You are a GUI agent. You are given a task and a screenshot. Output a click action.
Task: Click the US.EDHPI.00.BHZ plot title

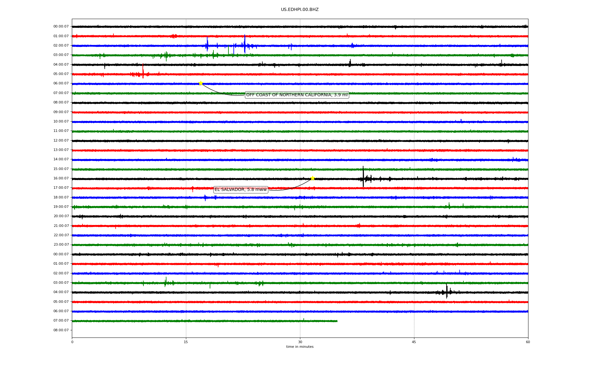(300, 10)
